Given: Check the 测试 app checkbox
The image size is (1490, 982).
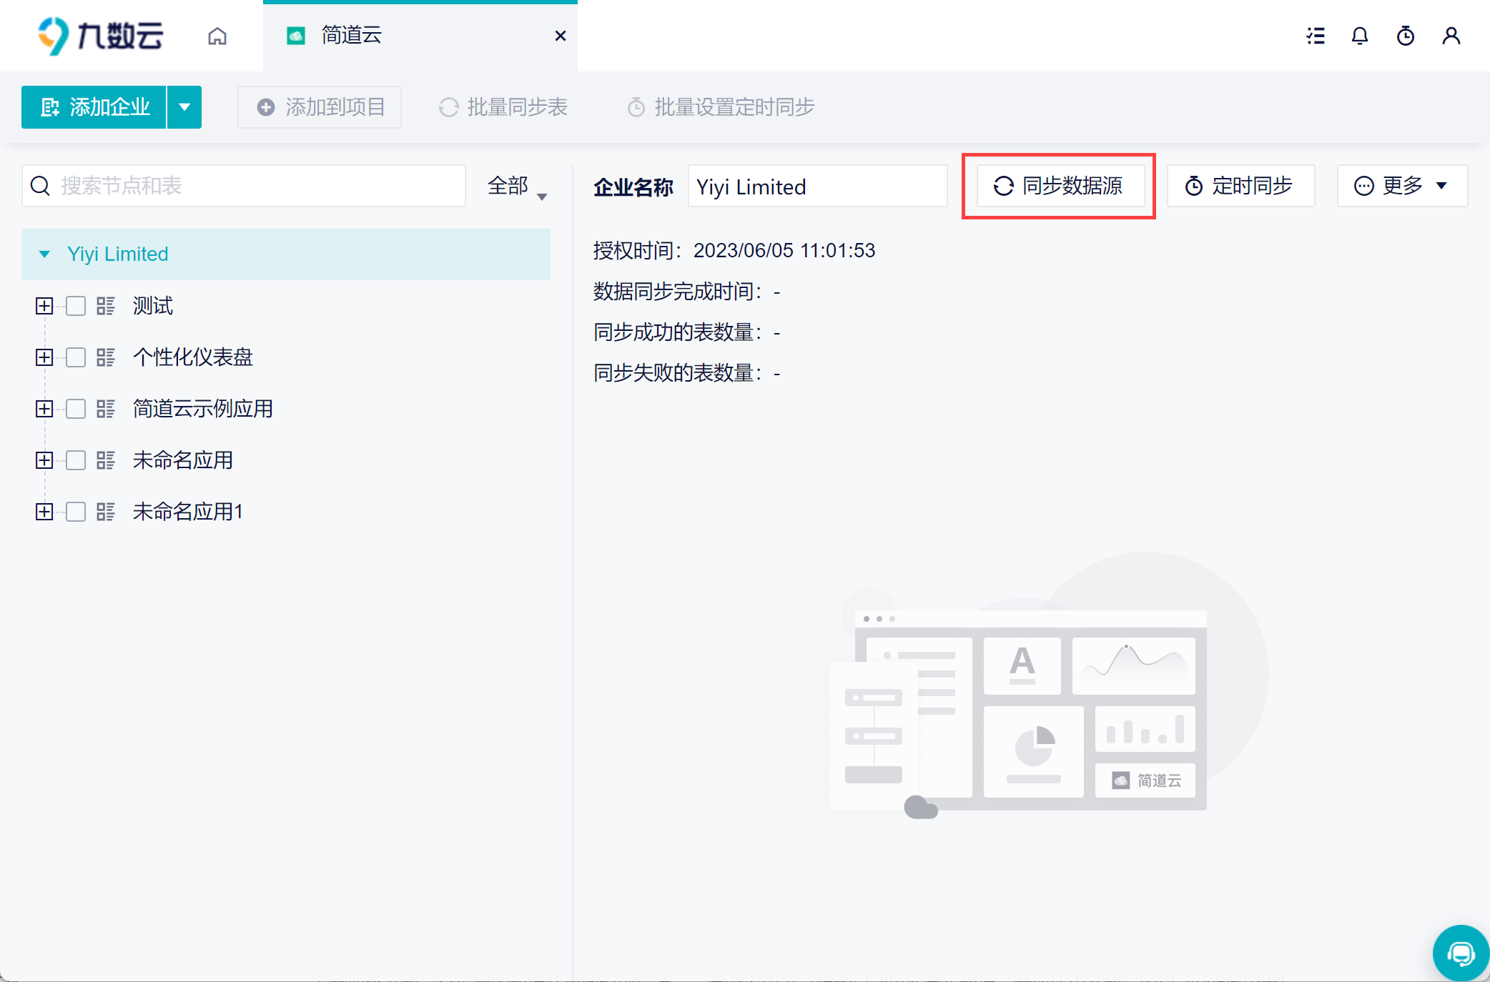Looking at the screenshot, I should tap(76, 306).
